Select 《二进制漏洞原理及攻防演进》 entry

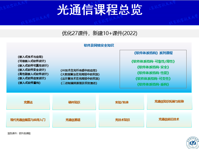[x=79, y=83]
